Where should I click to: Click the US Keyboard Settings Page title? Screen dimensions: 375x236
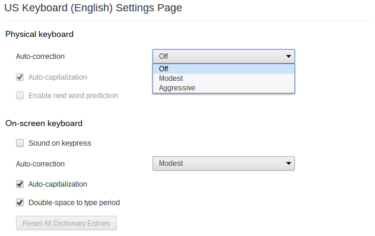93,8
